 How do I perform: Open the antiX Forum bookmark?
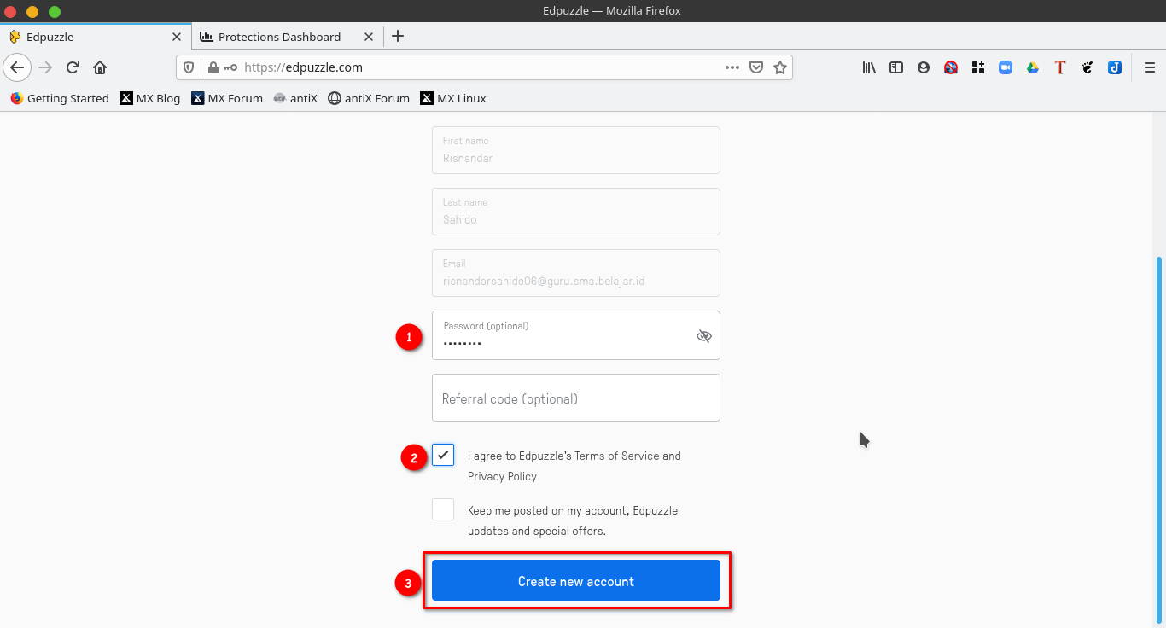pos(369,98)
